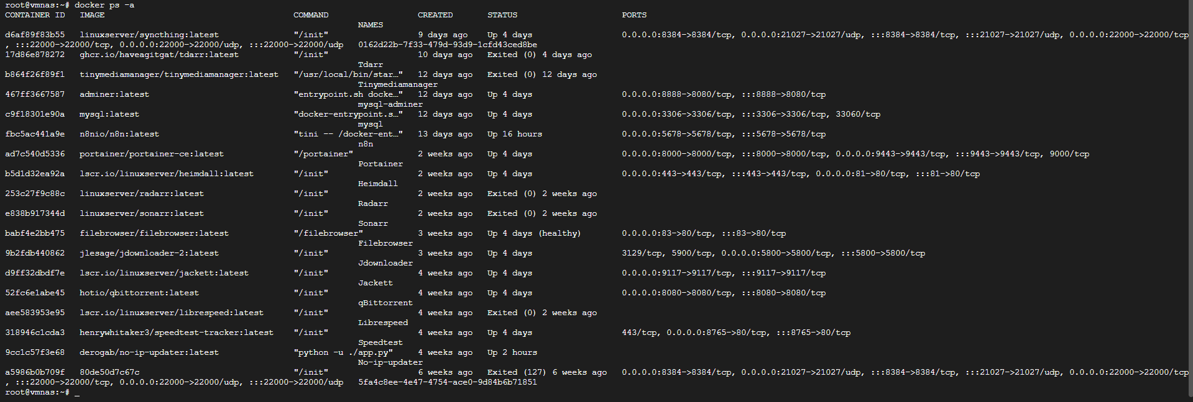1193x402 pixels.
Task: Click container name Filebrowser
Action: coord(385,243)
